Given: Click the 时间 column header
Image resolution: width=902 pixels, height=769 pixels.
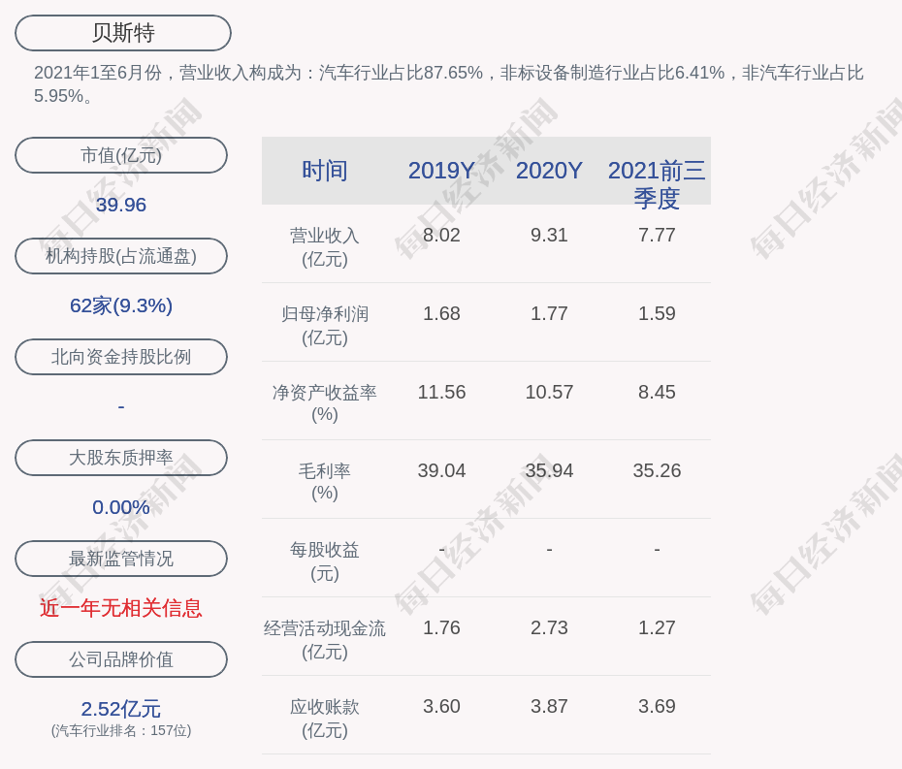Looking at the screenshot, I should (325, 171).
